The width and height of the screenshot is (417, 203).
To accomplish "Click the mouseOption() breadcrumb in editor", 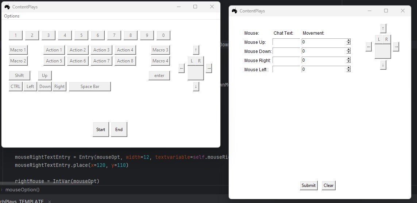I will point(22,190).
